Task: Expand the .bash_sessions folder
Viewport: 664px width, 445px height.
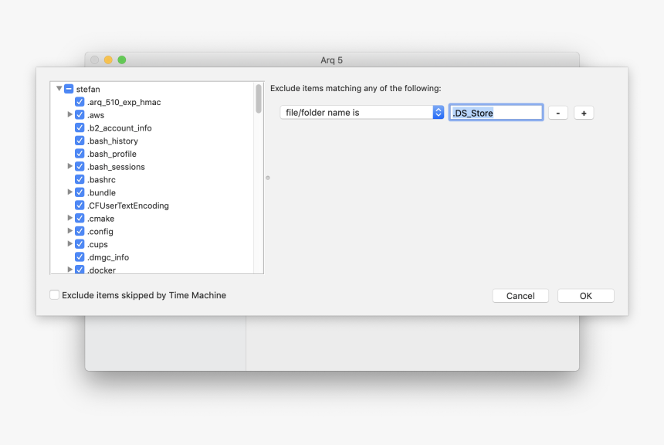Action: pos(70,167)
